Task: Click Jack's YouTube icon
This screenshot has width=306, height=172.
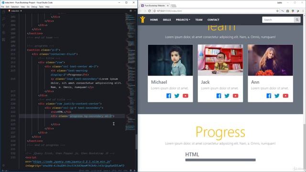Action: pos(236,96)
